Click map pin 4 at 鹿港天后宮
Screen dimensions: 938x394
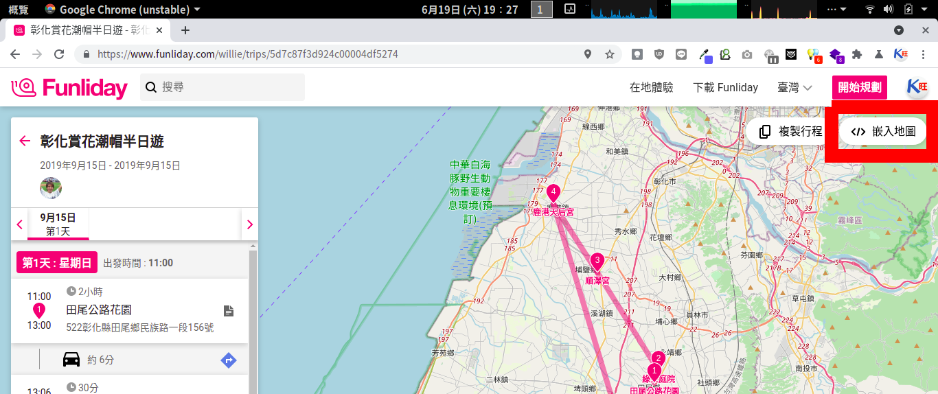(x=553, y=193)
